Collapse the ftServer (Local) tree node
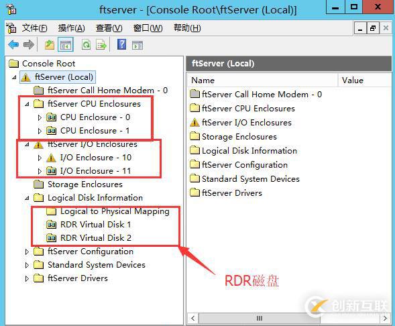The width and height of the screenshot is (395, 326). point(14,77)
